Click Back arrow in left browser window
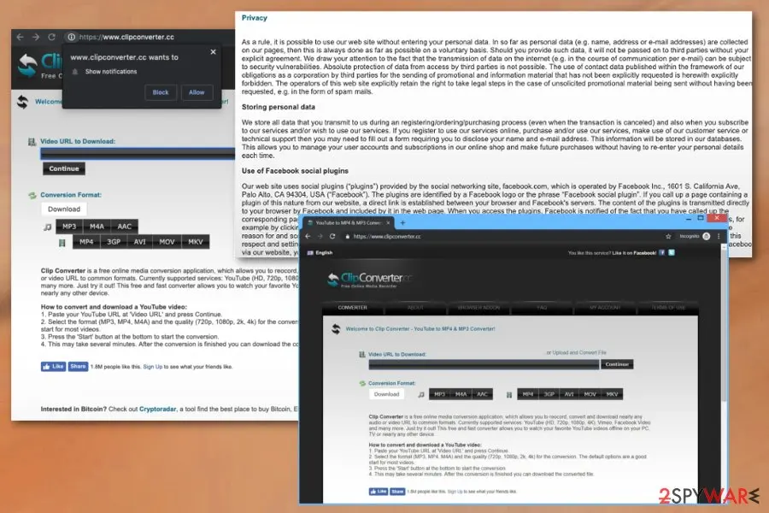Viewport: 769px width, 513px height. pos(21,37)
